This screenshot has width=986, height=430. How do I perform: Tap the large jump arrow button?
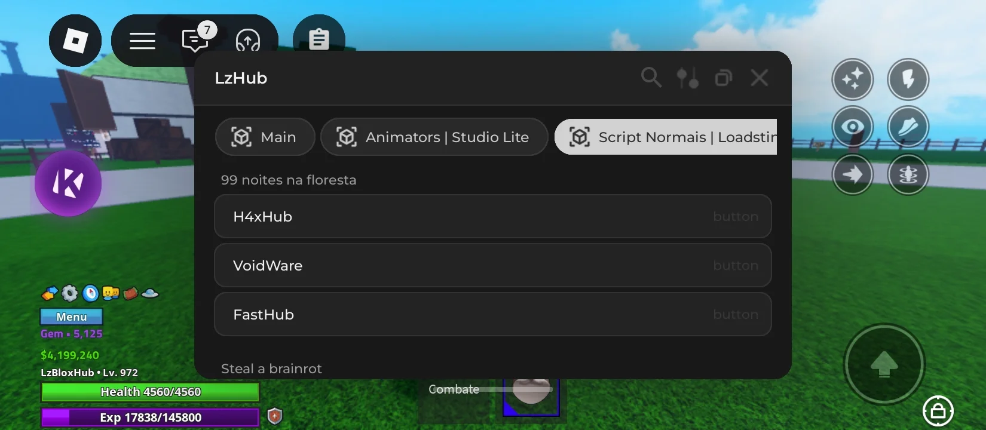(884, 364)
